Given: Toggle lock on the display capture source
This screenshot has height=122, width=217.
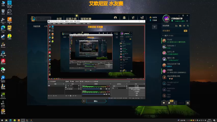Looking at the screenshot, I should 81,89.
